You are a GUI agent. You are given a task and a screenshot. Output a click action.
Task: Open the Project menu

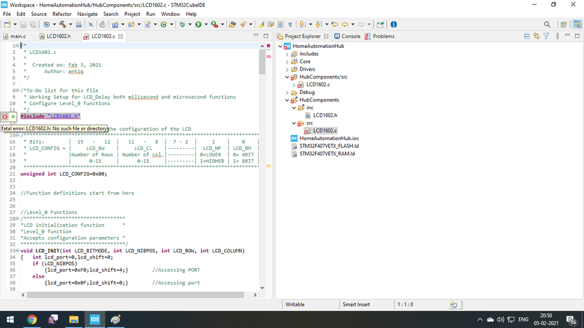click(132, 14)
